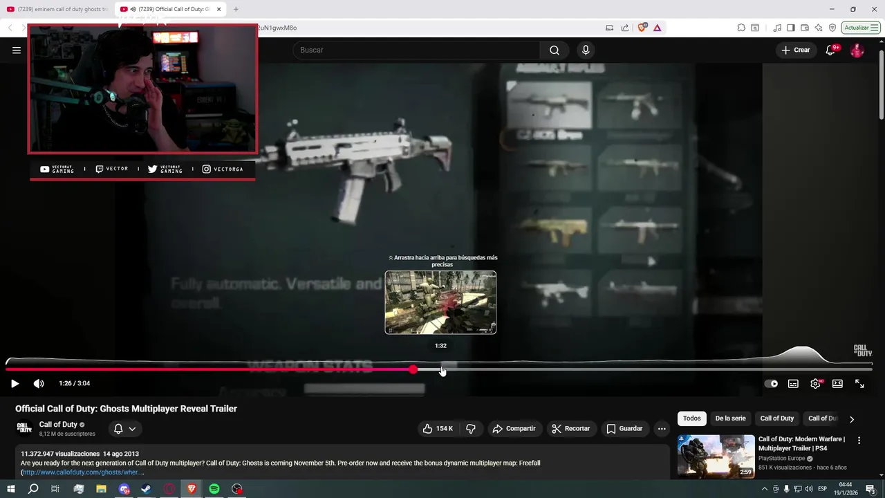The height and width of the screenshot is (498, 885).
Task: Open the Windows notification center
Action: 870,489
